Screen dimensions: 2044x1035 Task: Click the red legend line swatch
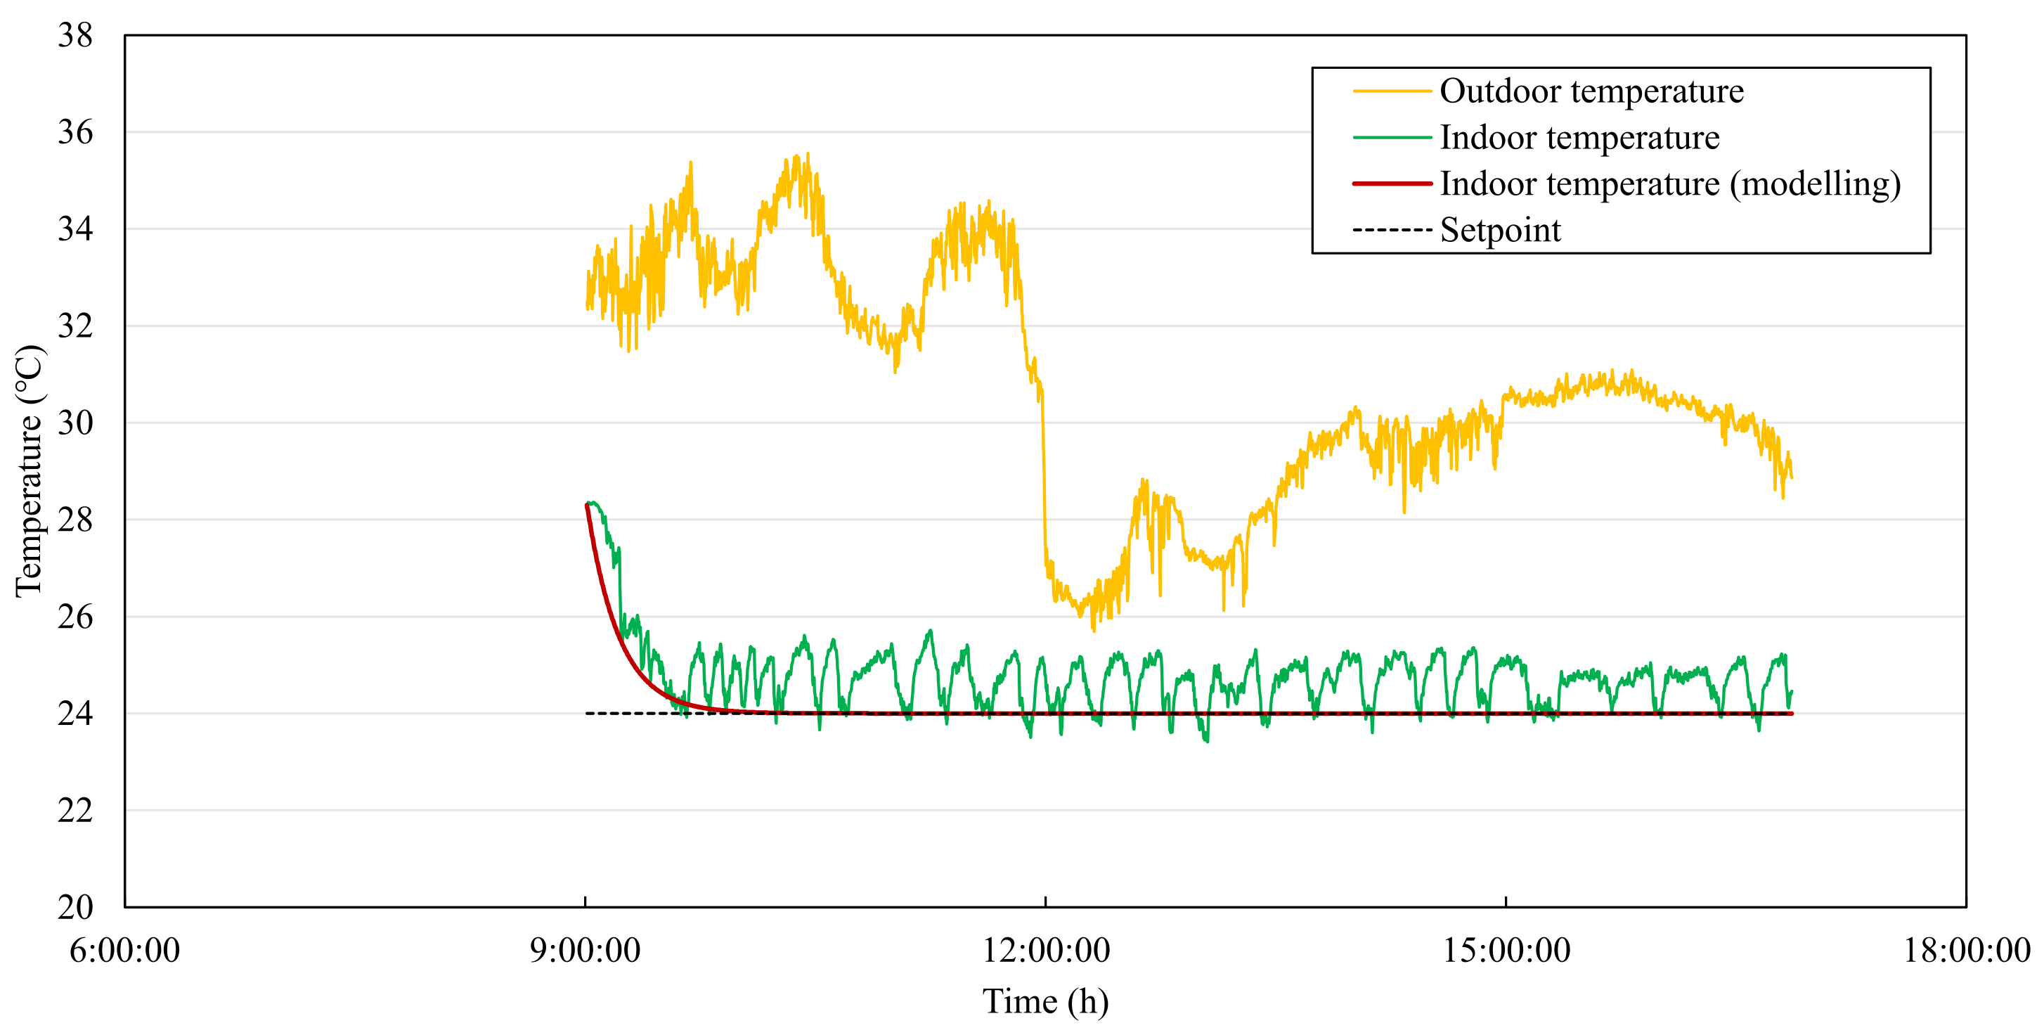tap(1392, 184)
